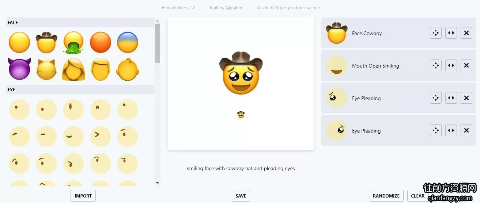The image size is (480, 203).
Task: Click the RANDOMIZE button
Action: (x=386, y=196)
